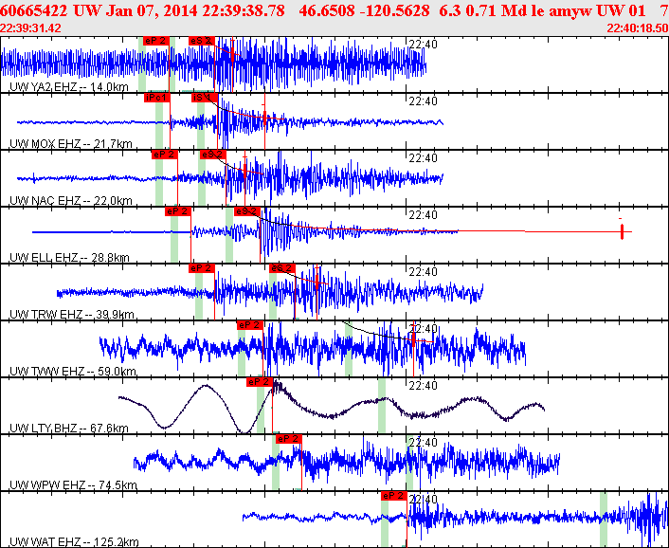Select the eS 2 pick flag on YA2 trace
669x548 pixels.
(x=202, y=41)
